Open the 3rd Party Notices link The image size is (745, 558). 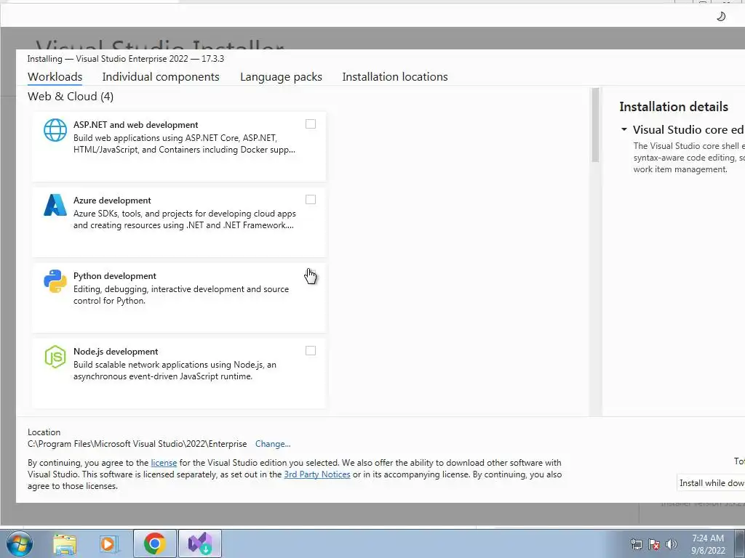pyautogui.click(x=317, y=474)
